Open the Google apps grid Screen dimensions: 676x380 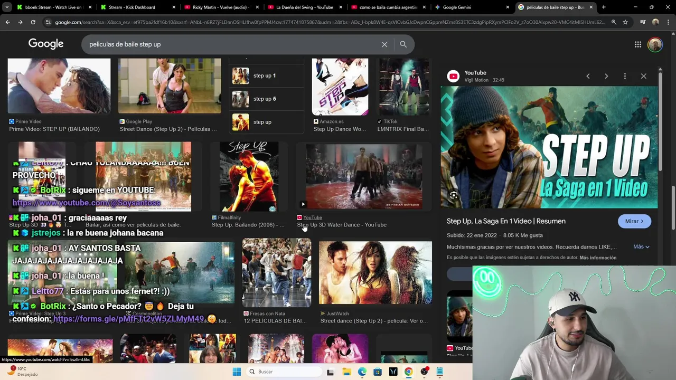638,44
